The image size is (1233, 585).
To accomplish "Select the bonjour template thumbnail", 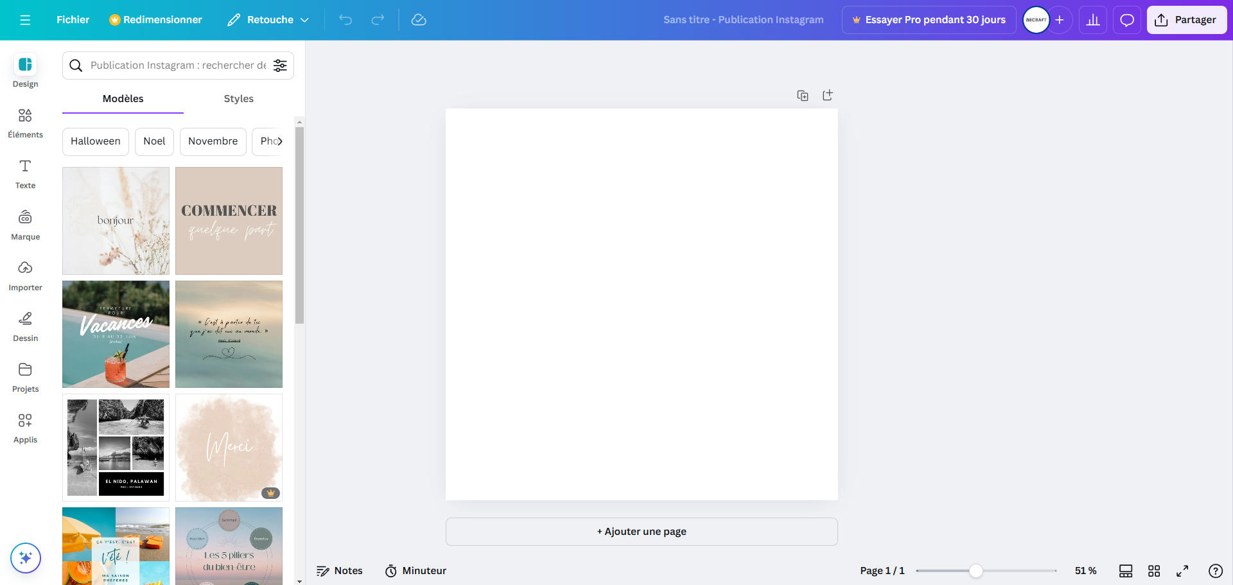I will (x=116, y=221).
